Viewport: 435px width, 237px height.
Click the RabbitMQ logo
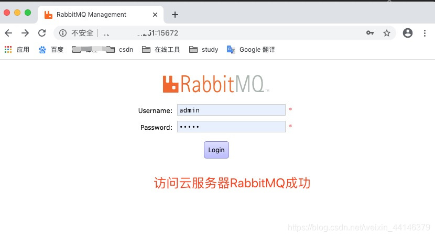pyautogui.click(x=216, y=84)
